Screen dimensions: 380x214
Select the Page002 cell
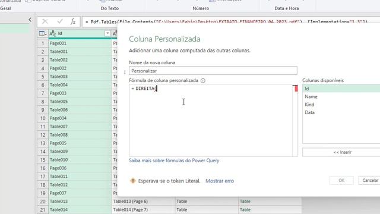tap(80, 68)
